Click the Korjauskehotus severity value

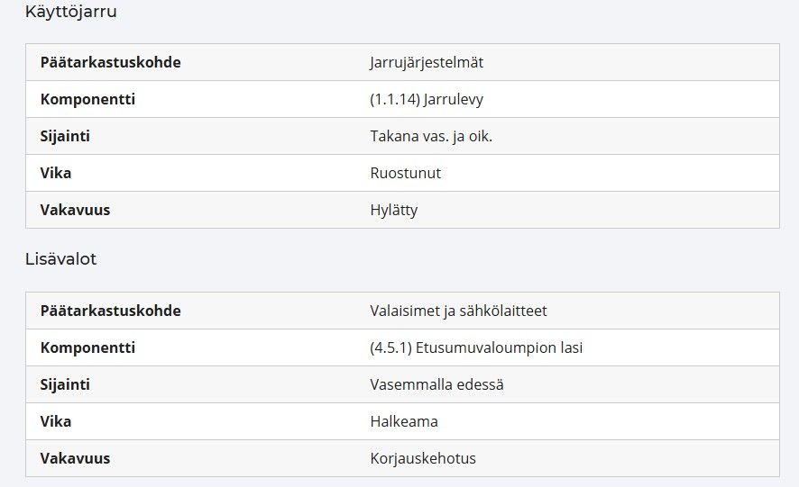[x=423, y=458]
